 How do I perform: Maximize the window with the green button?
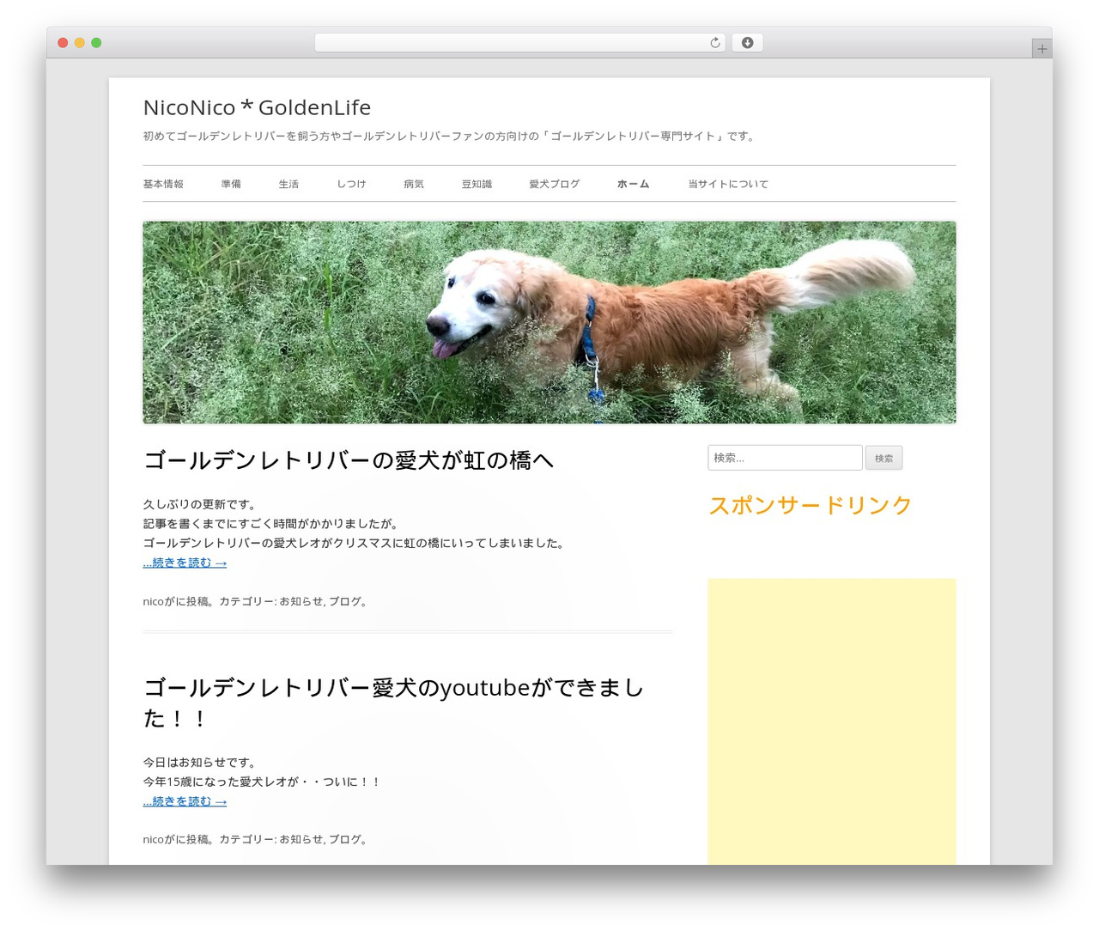click(96, 43)
